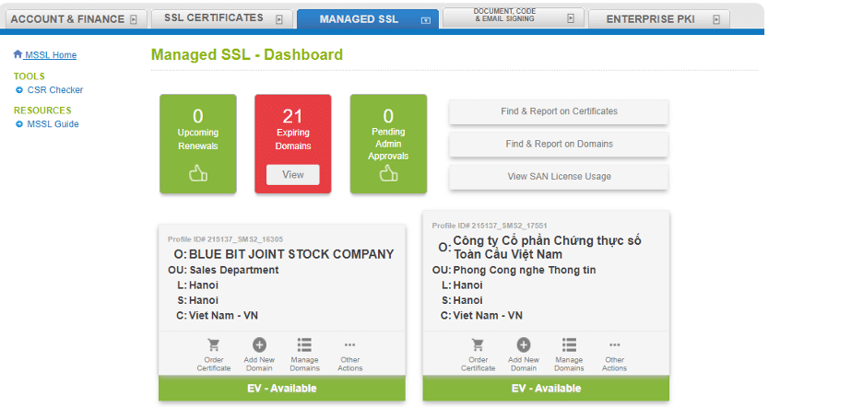The height and width of the screenshot is (407, 863).
Task: Click Add New Domain plus icon in Toàn Cầu card
Action: point(524,345)
